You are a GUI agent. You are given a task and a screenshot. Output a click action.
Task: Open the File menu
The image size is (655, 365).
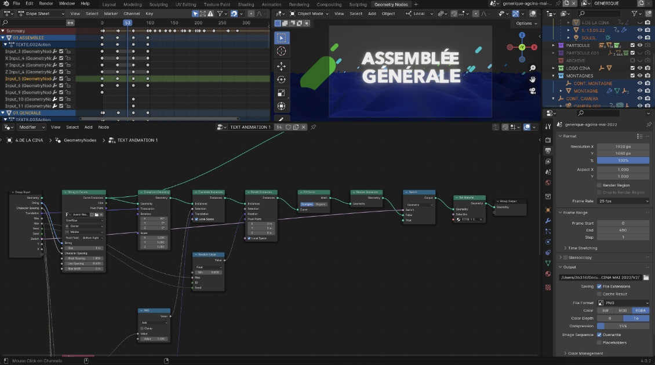click(x=16, y=3)
